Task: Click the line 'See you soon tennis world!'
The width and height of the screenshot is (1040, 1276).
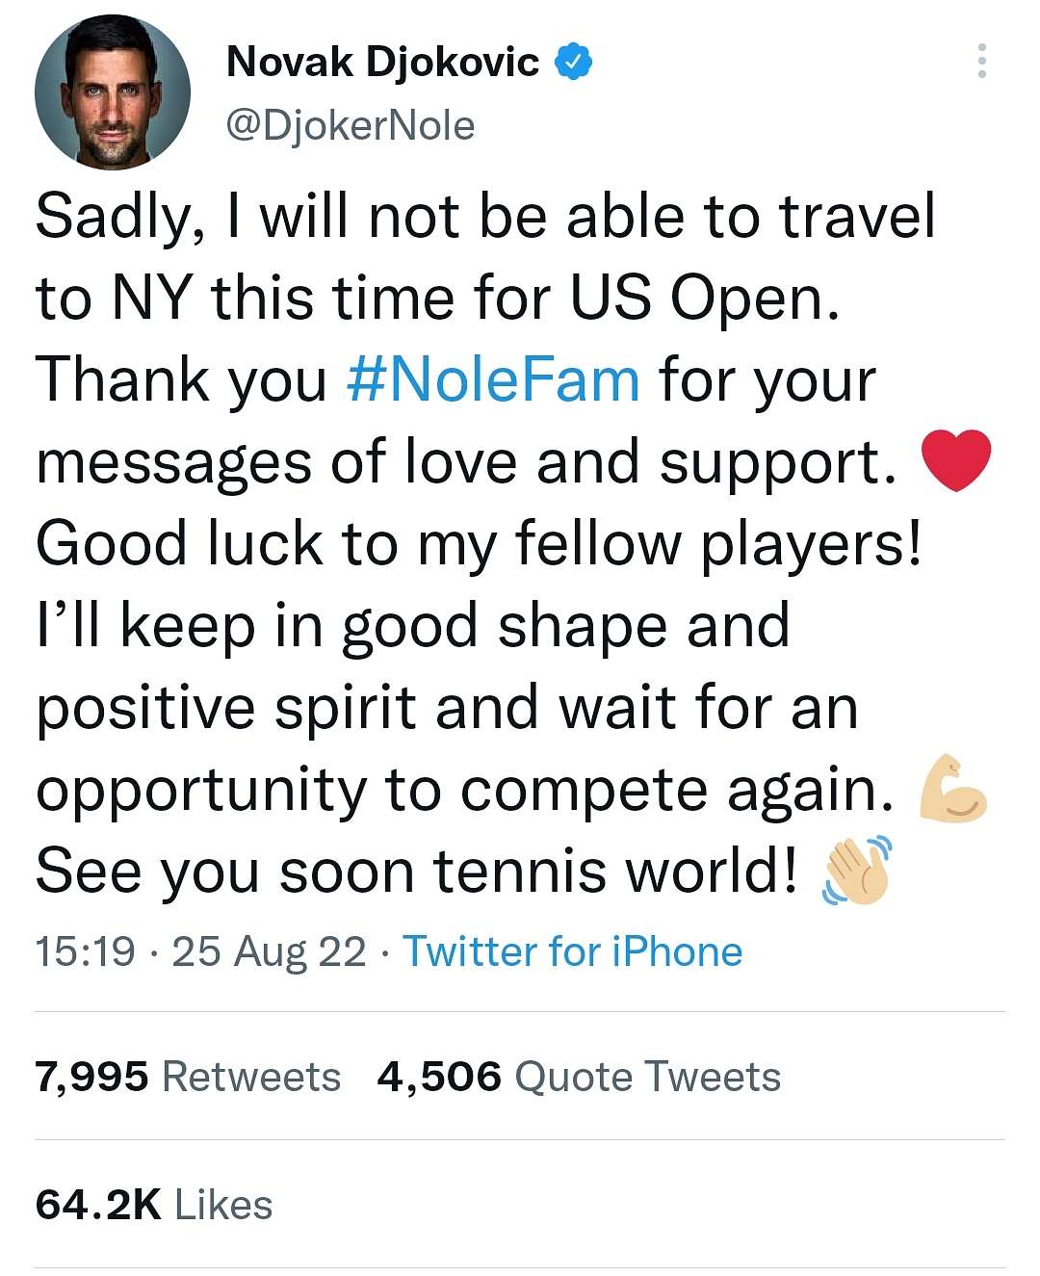Action: point(416,871)
